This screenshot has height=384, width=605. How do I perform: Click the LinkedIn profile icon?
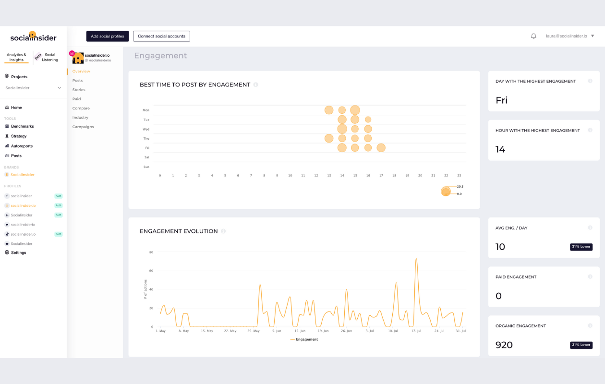7,215
